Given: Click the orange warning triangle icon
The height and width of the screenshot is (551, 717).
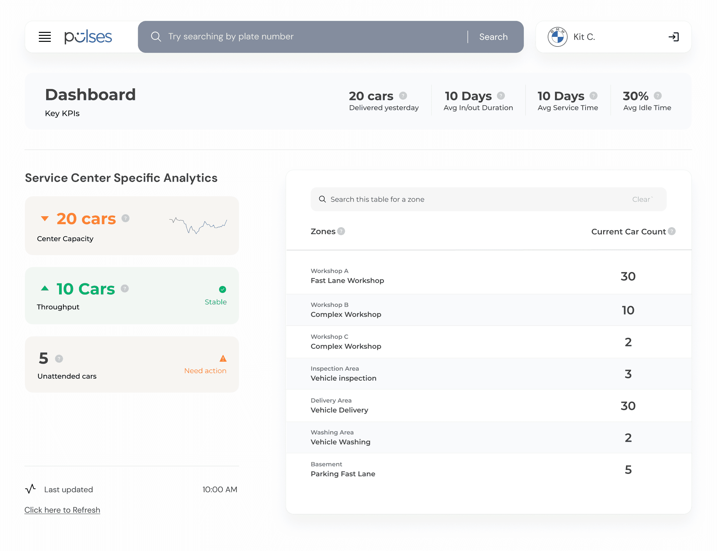Looking at the screenshot, I should (x=223, y=358).
